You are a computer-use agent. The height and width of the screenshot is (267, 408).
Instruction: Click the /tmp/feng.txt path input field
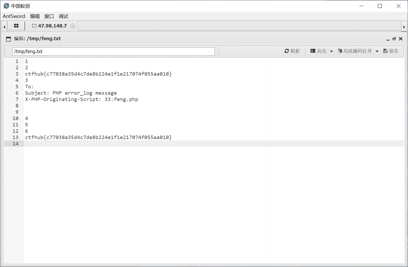pyautogui.click(x=113, y=51)
